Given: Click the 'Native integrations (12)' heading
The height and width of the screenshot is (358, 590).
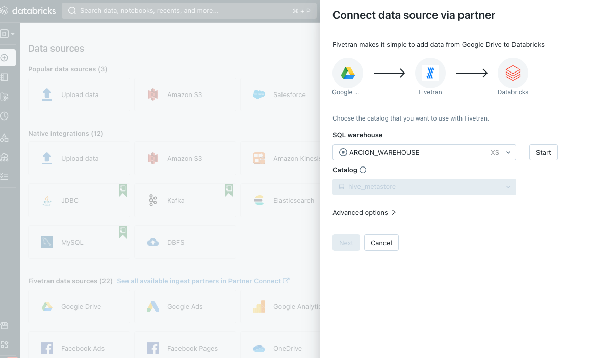Looking at the screenshot, I should [x=65, y=133].
